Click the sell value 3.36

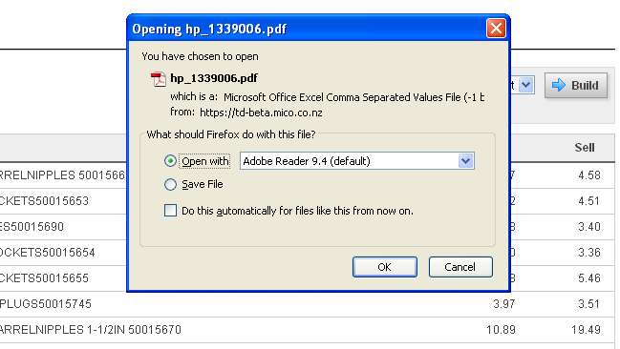589,253
